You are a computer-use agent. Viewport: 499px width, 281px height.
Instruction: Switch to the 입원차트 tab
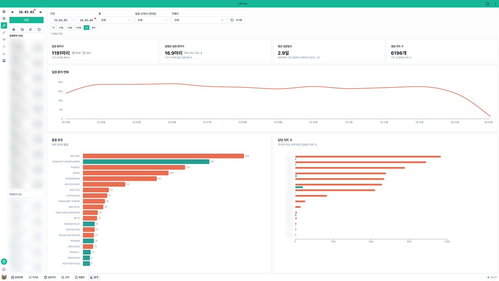(x=50, y=277)
